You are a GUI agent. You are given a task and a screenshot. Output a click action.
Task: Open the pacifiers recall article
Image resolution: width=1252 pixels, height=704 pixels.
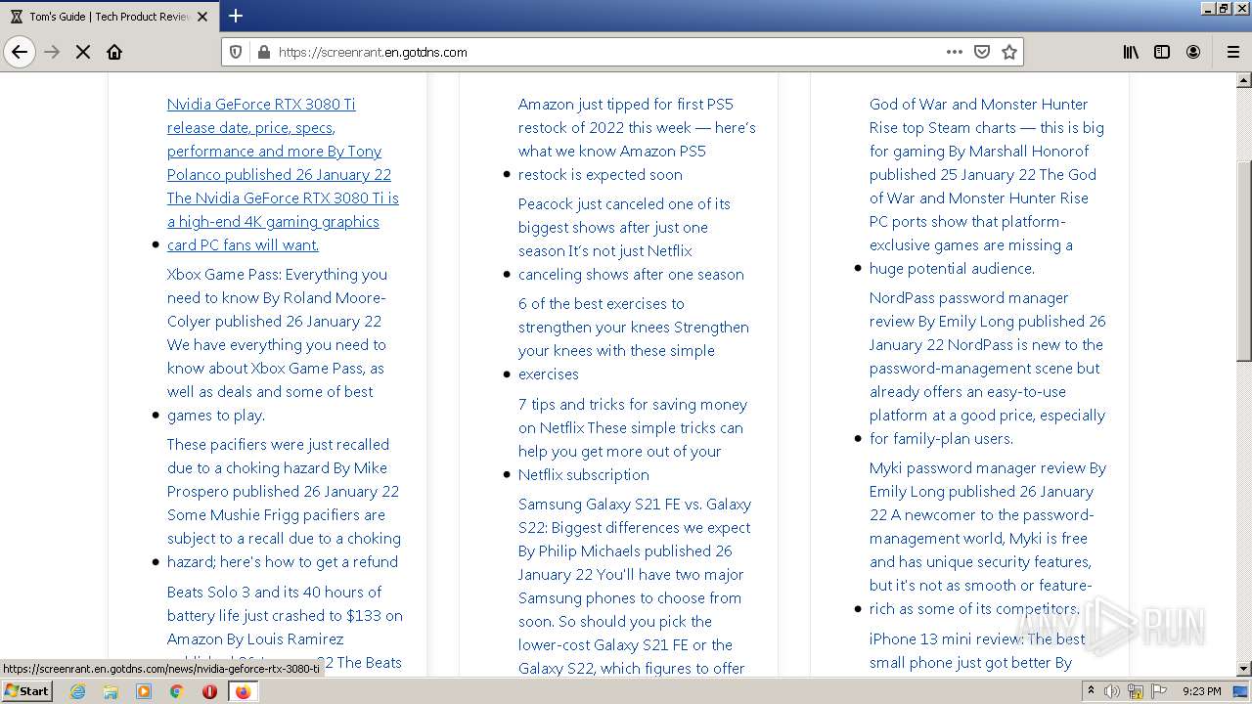click(x=284, y=503)
